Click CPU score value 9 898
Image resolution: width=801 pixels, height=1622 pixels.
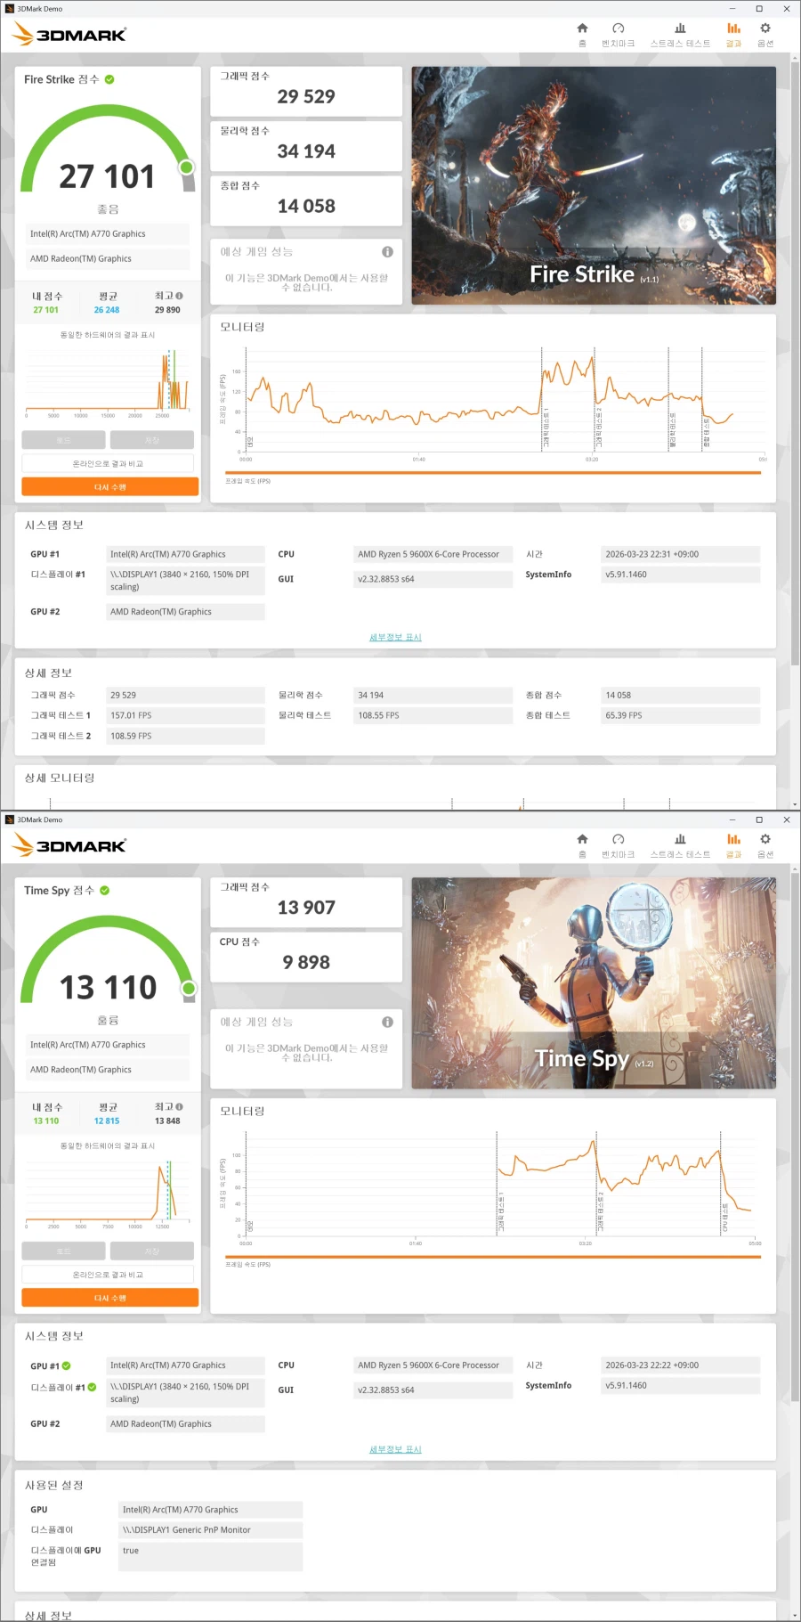306,962
